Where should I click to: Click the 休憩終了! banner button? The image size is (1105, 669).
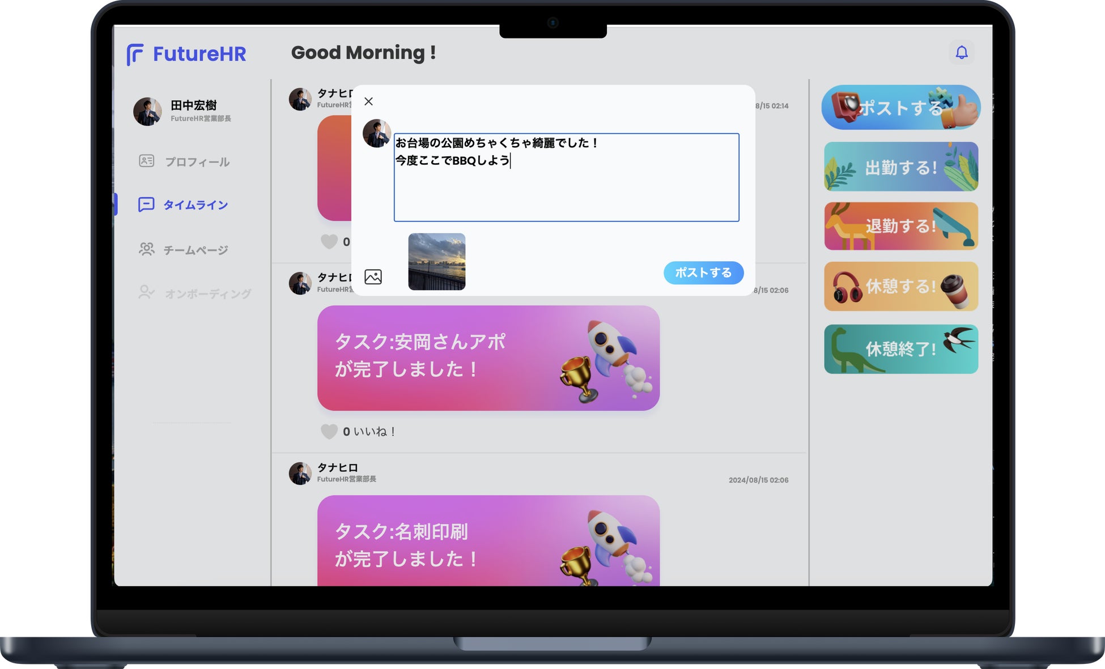900,349
